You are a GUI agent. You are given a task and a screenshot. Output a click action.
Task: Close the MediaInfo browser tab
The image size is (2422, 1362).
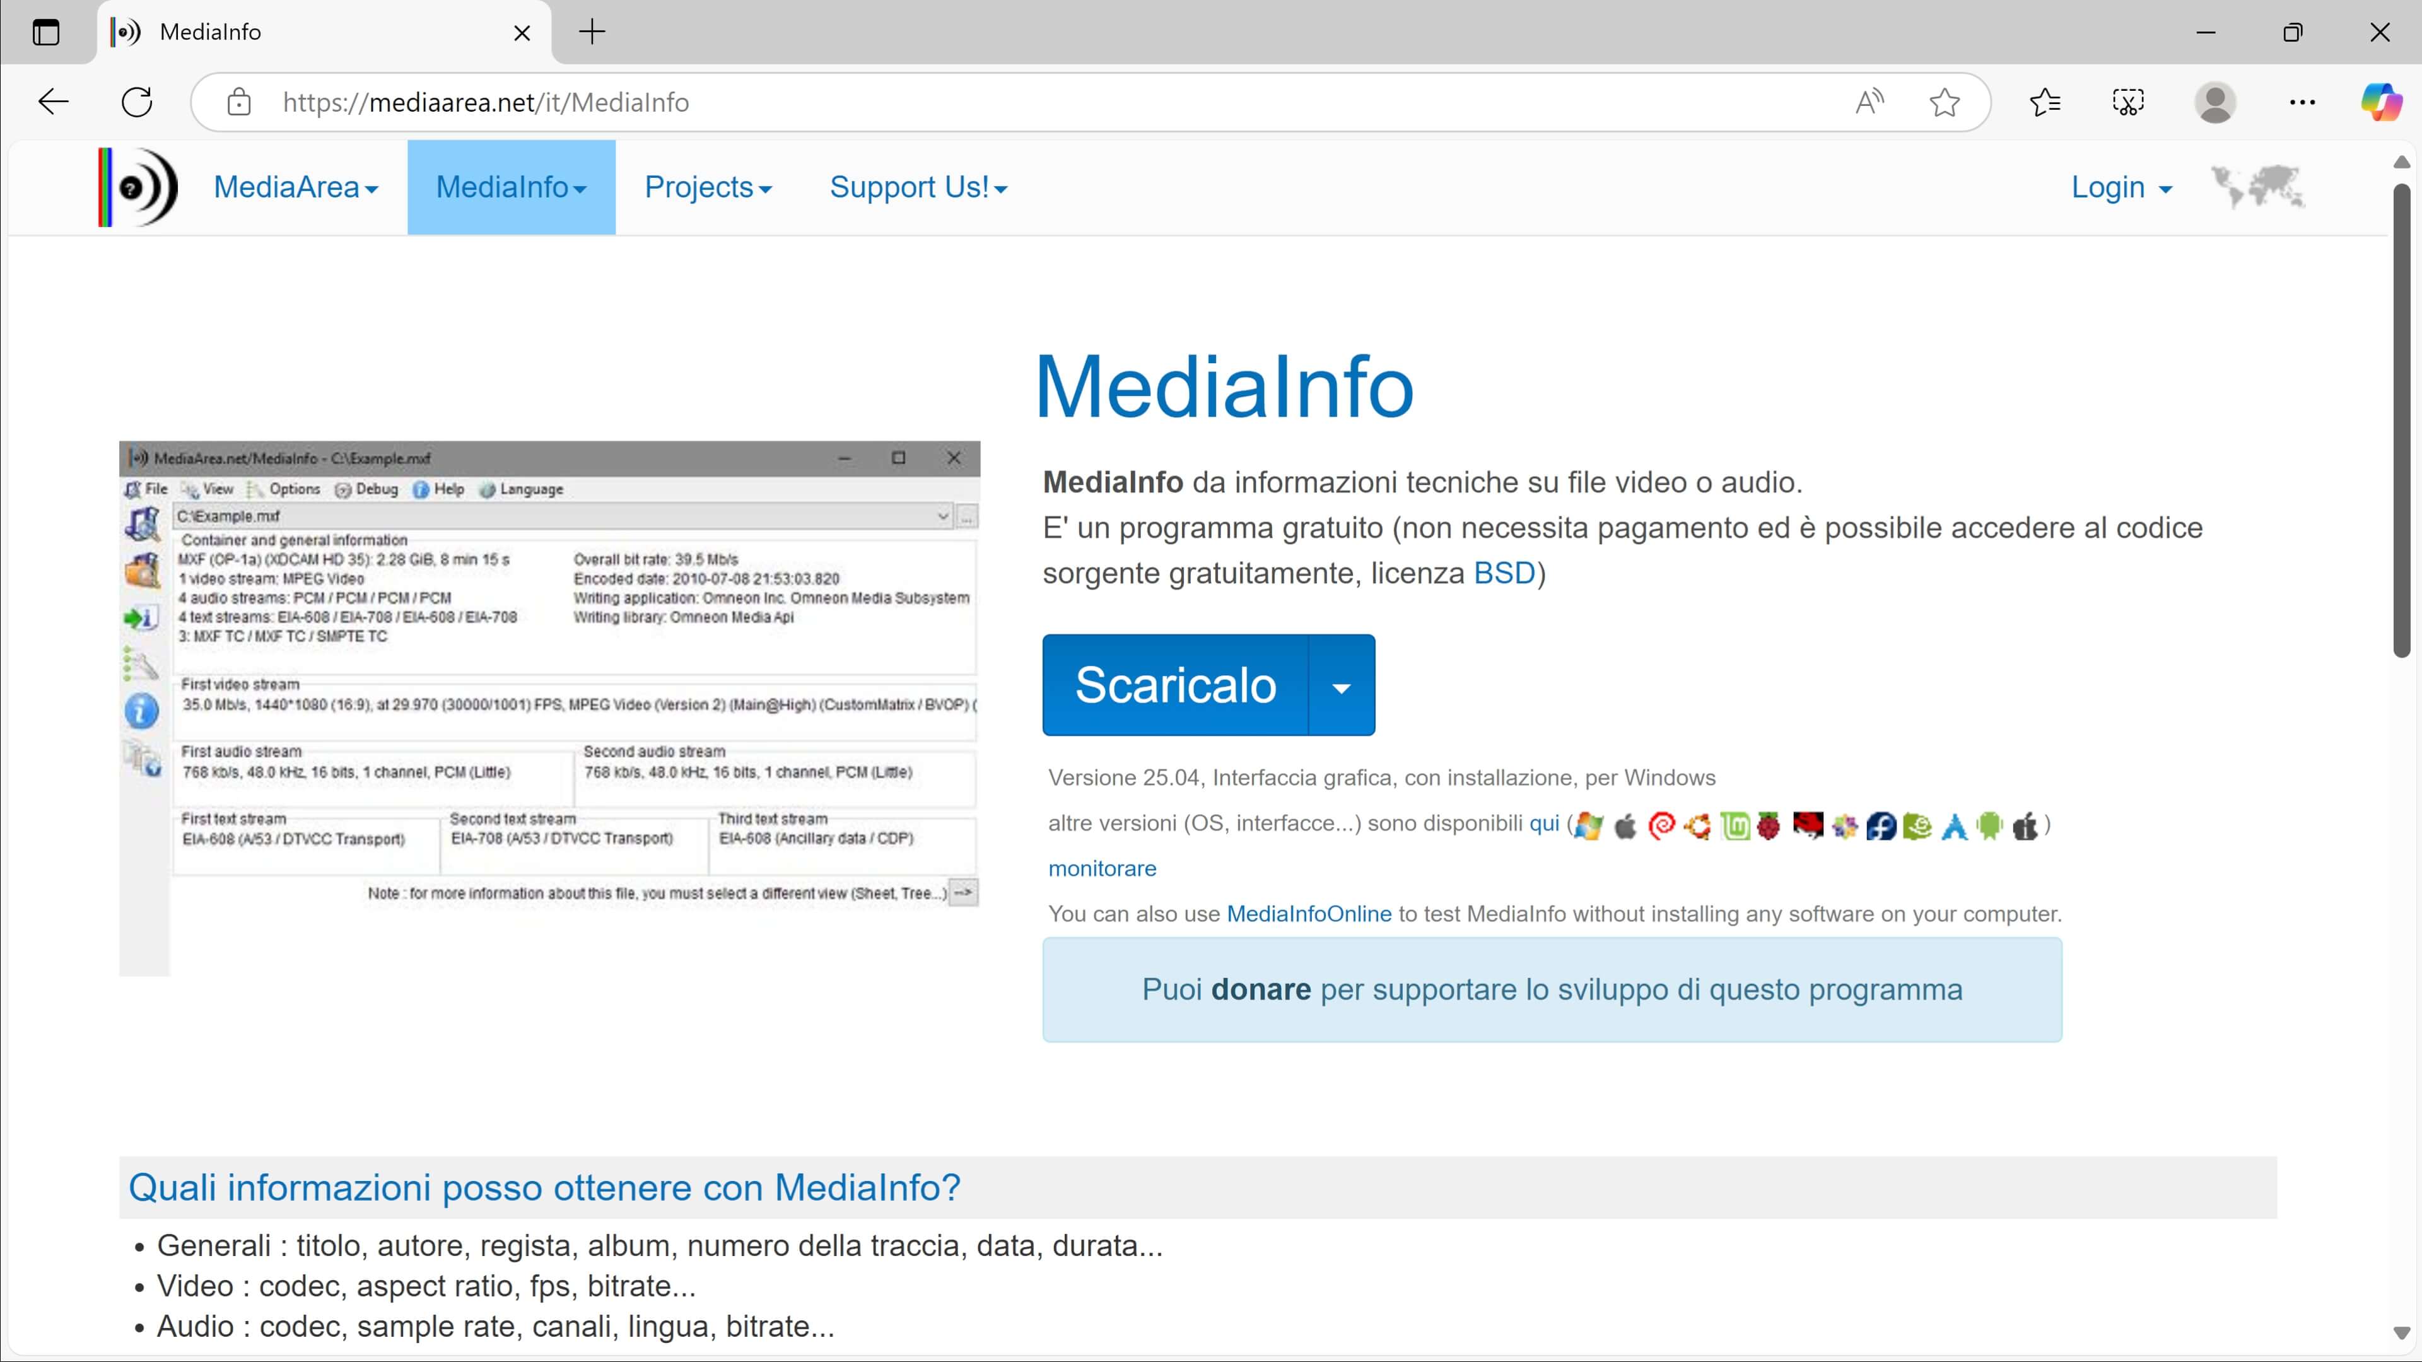[523, 33]
